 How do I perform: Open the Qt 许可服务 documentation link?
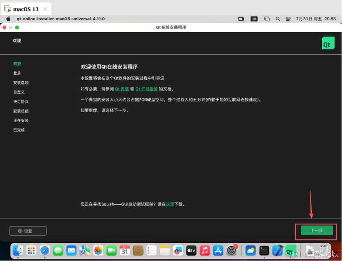pos(147,89)
